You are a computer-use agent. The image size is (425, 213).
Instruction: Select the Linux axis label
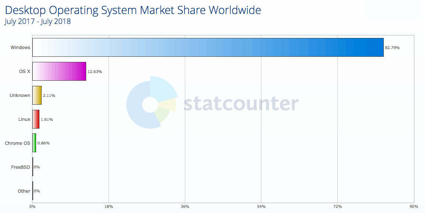24,119
